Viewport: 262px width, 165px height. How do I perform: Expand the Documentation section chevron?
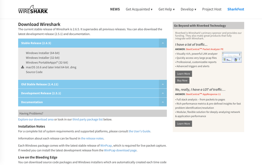click(163, 102)
